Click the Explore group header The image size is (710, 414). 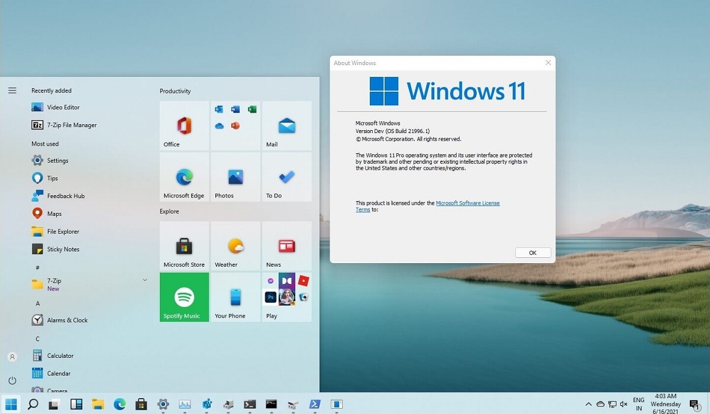(x=169, y=211)
